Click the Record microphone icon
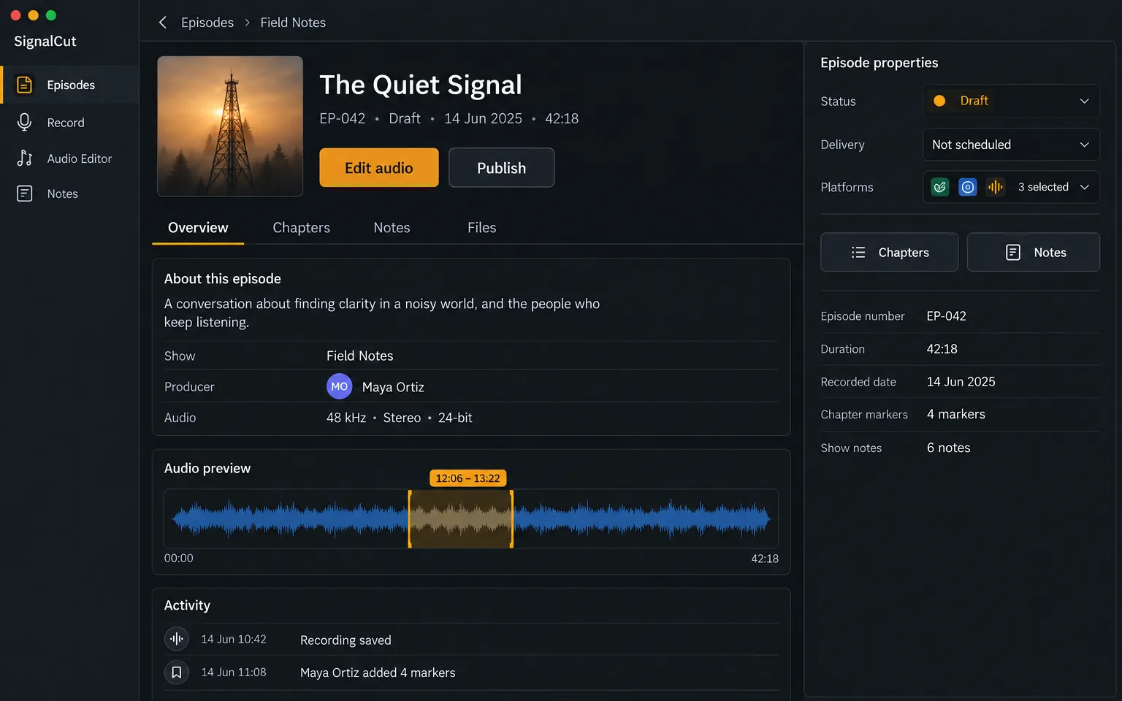Viewport: 1122px width, 701px height. coord(25,123)
